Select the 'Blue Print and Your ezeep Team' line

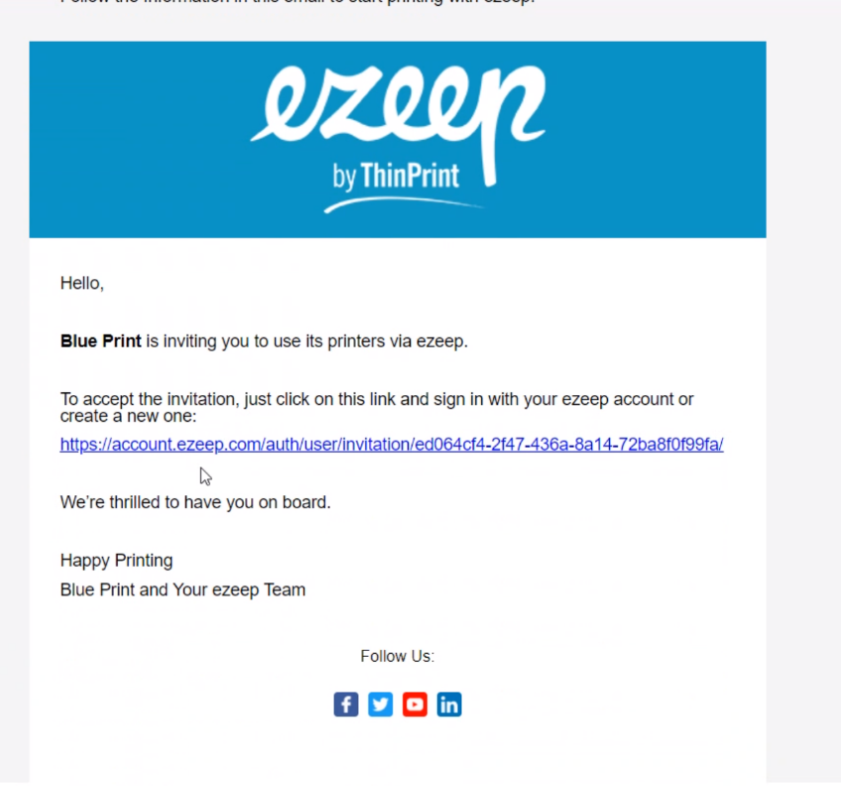[182, 589]
